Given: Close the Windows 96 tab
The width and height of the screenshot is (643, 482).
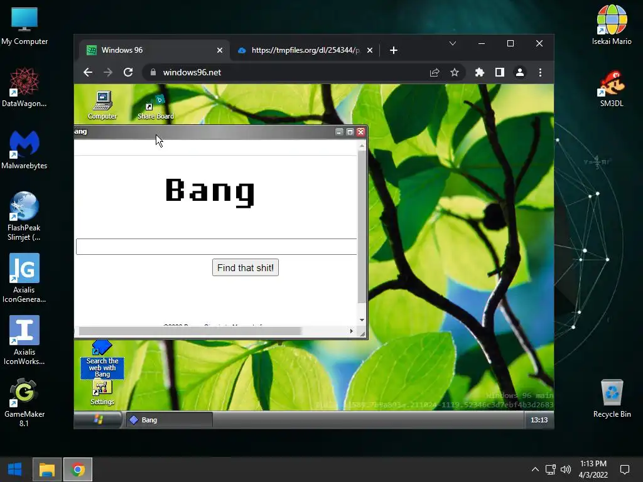Looking at the screenshot, I should [220, 50].
